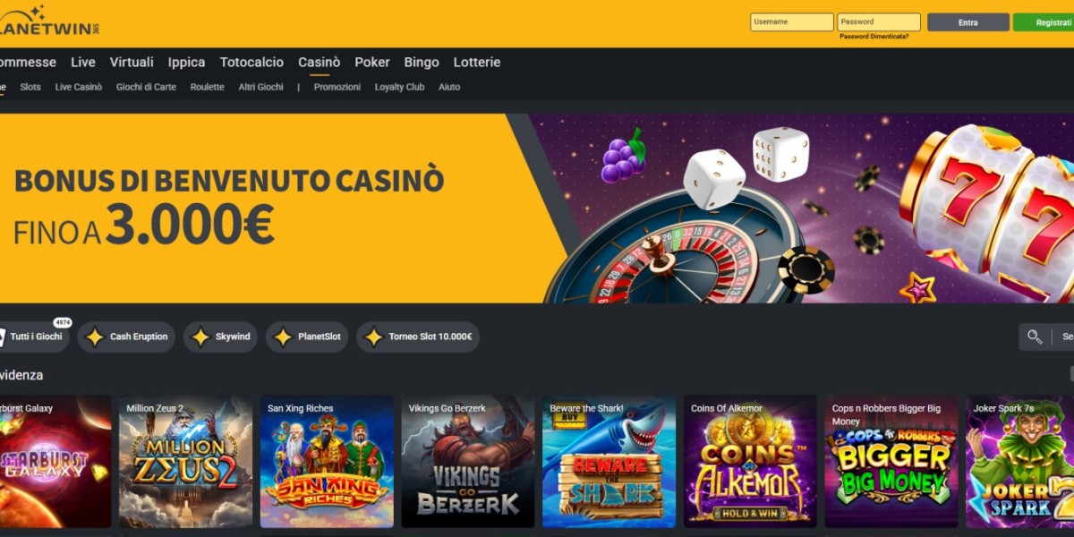Screen dimensions: 1074x537
Task: Open the Casinò main menu tab
Action: coord(319,62)
